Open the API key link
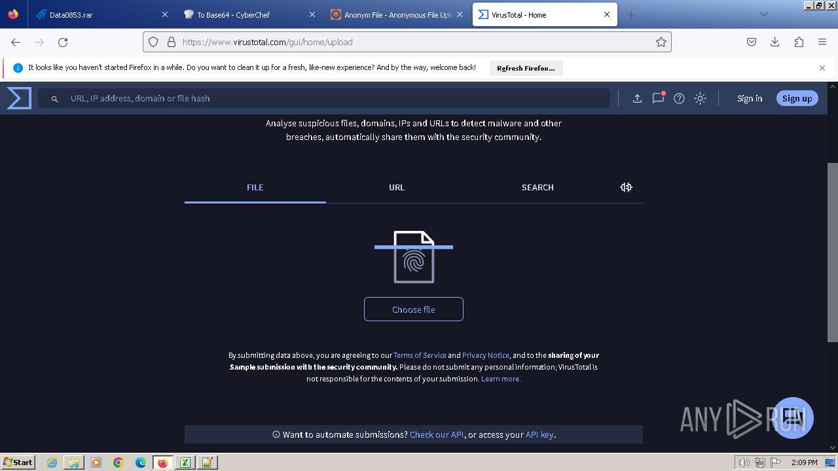The width and height of the screenshot is (838, 471). pyautogui.click(x=539, y=434)
